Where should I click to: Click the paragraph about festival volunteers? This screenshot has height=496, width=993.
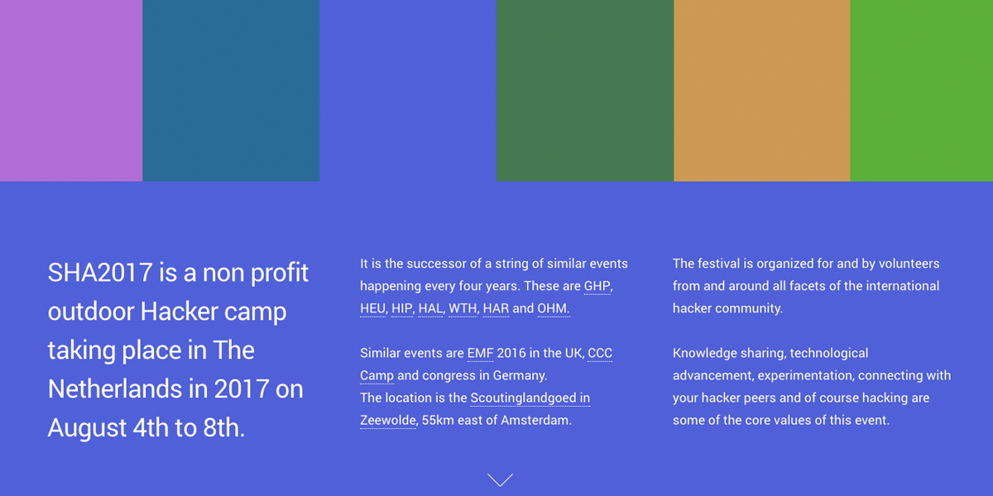coord(806,286)
